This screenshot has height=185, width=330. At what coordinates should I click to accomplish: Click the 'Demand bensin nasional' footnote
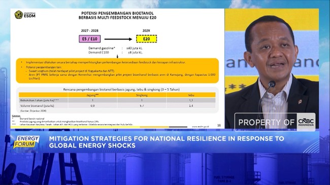pos(32,119)
